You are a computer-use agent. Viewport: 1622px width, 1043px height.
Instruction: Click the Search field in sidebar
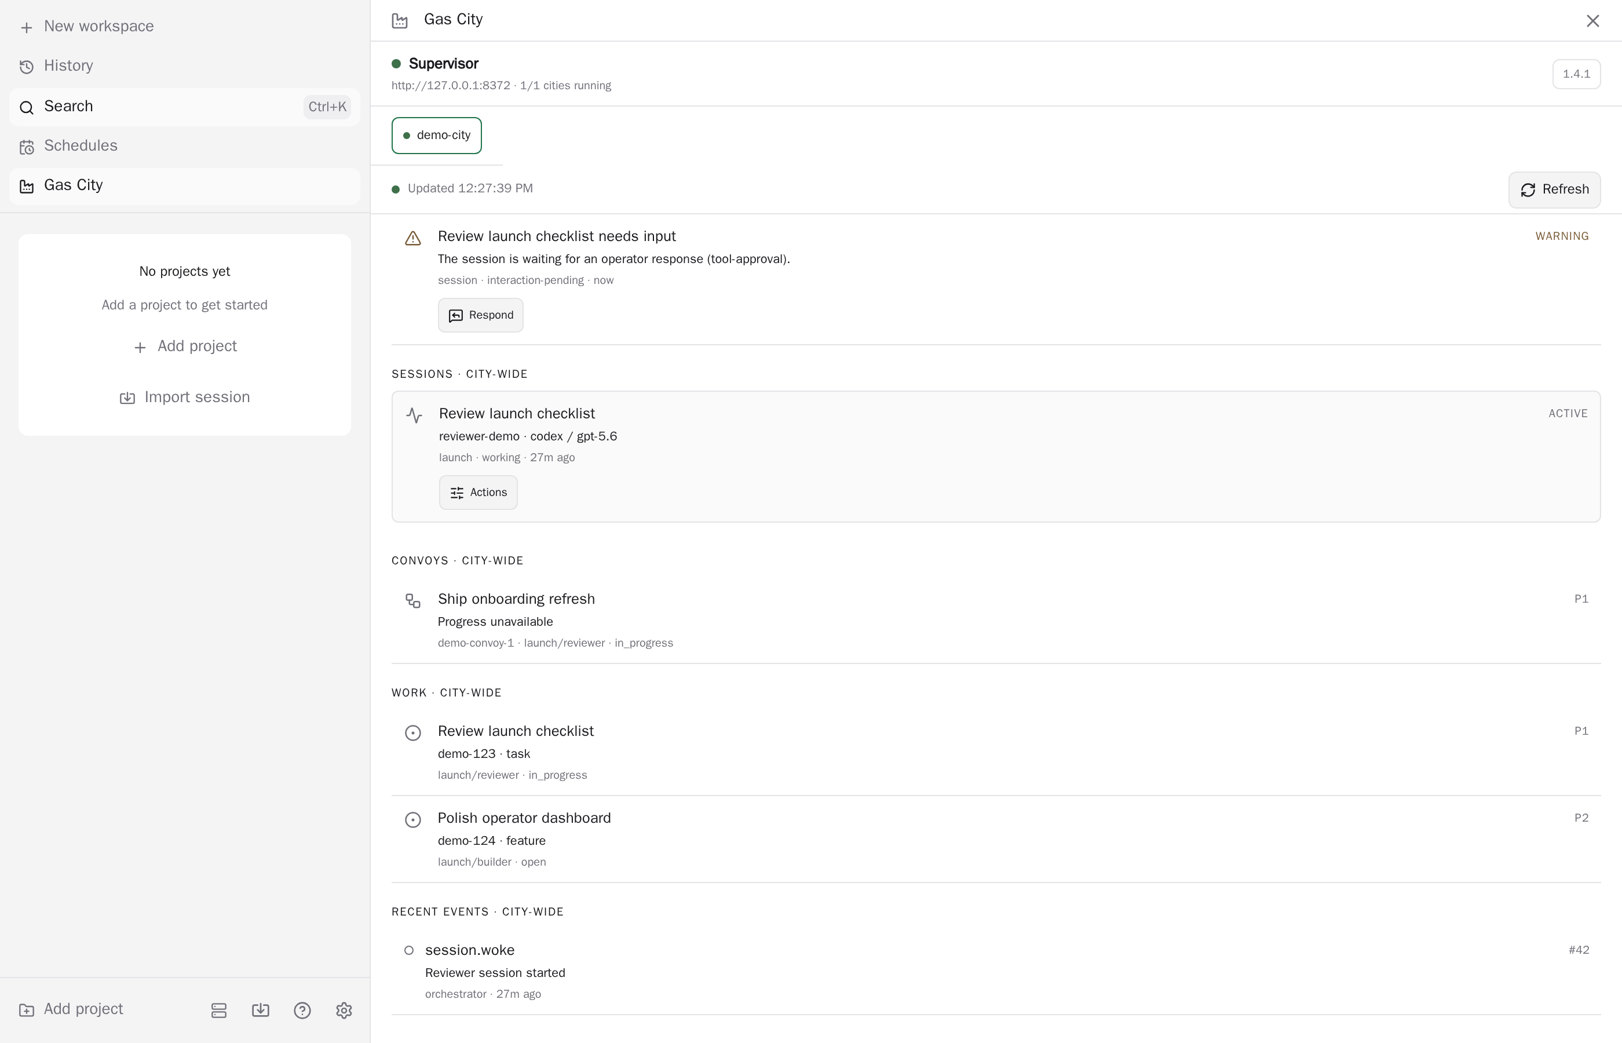point(184,107)
